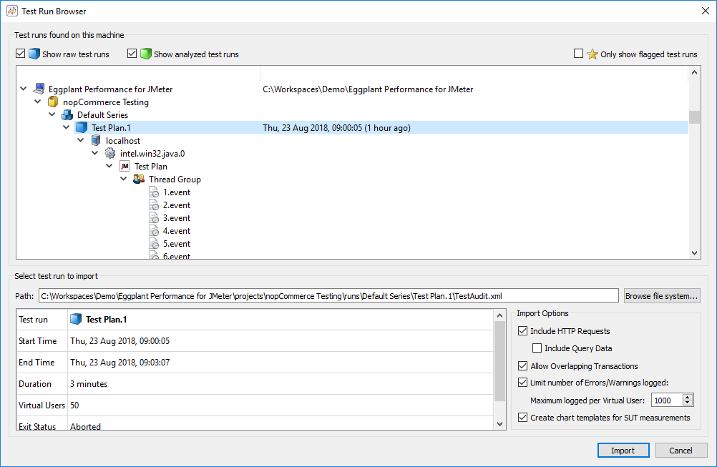The image size is (717, 467).
Task: Click the nopCommerce Testing project icon
Action: (53, 102)
